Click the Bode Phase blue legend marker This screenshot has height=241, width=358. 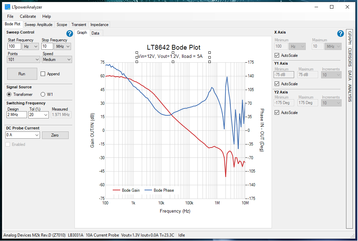click(x=148, y=190)
